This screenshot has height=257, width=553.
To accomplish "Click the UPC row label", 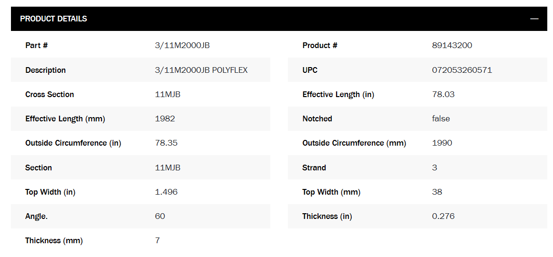I will tap(310, 70).
